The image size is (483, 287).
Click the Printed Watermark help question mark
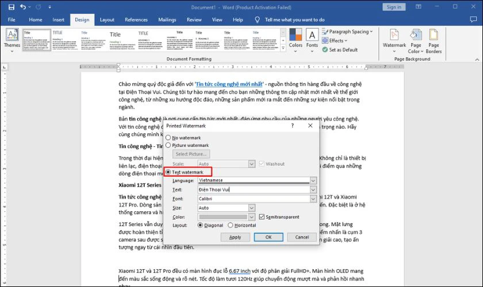pyautogui.click(x=292, y=126)
